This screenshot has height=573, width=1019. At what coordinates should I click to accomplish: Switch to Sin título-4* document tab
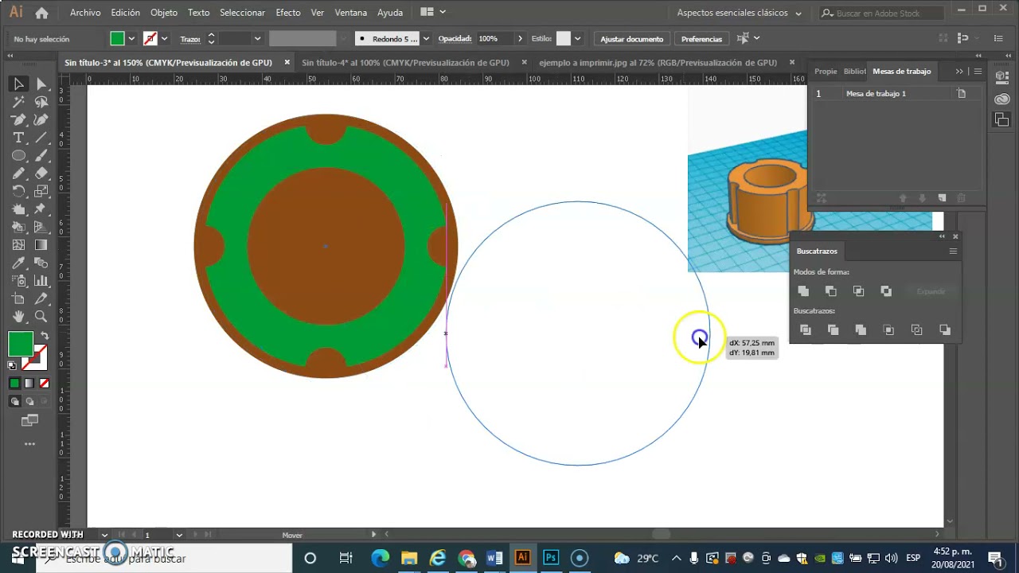(x=405, y=62)
